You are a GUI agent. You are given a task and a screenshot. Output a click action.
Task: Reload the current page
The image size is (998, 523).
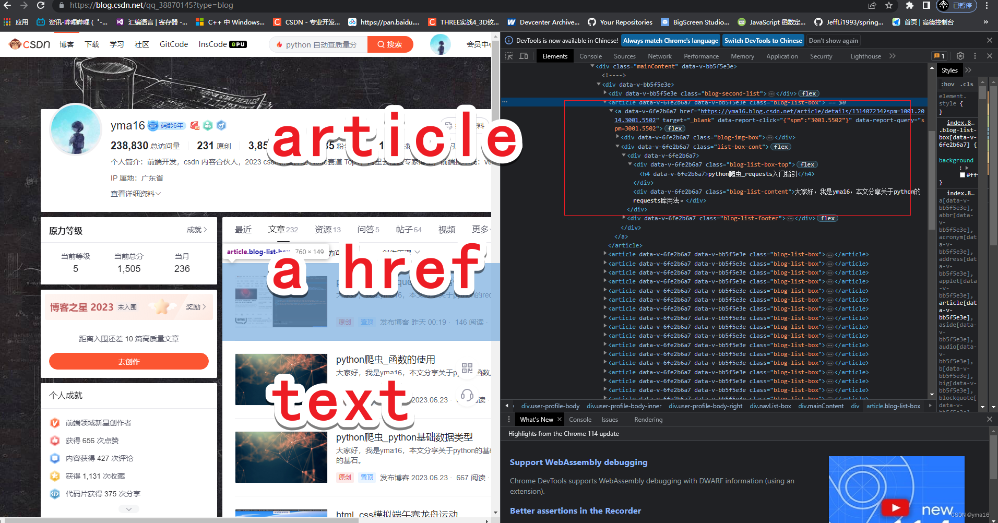point(41,5)
